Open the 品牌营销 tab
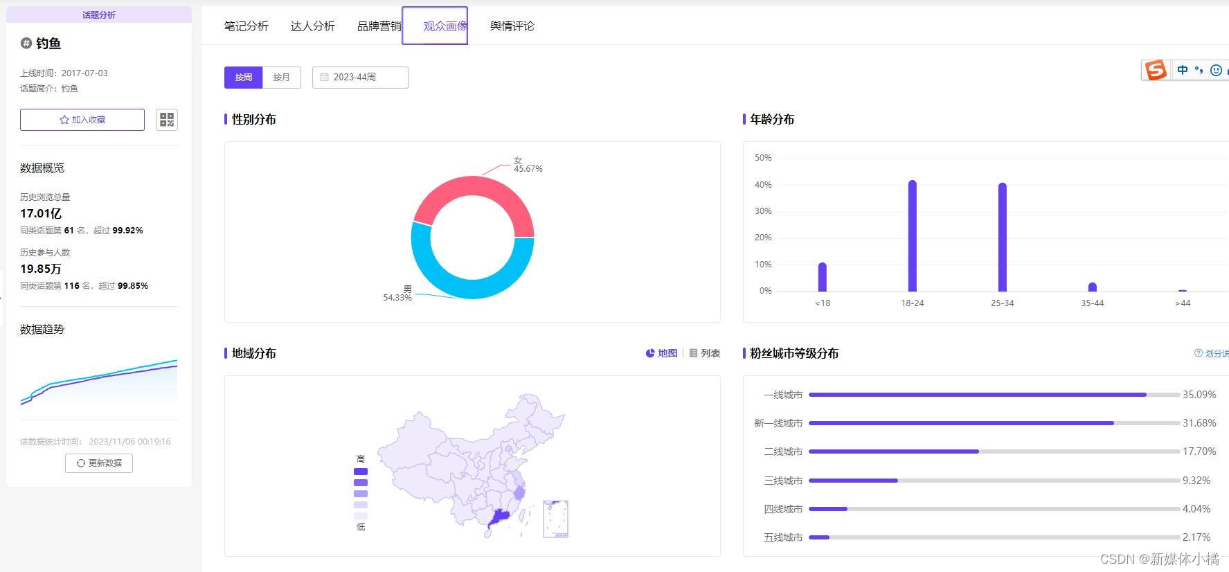 [x=379, y=26]
